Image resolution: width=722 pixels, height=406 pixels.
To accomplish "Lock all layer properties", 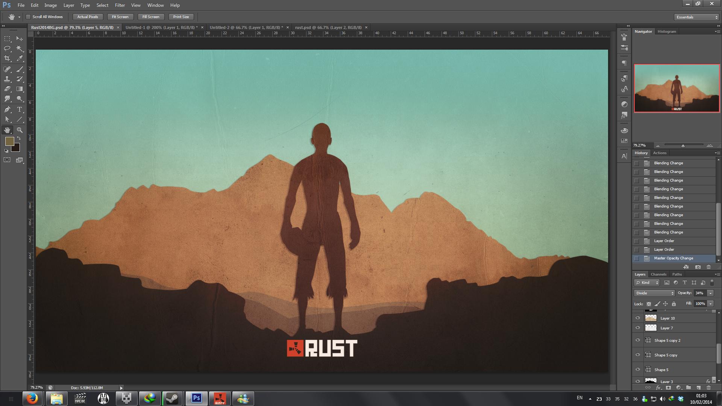I will coord(674,304).
